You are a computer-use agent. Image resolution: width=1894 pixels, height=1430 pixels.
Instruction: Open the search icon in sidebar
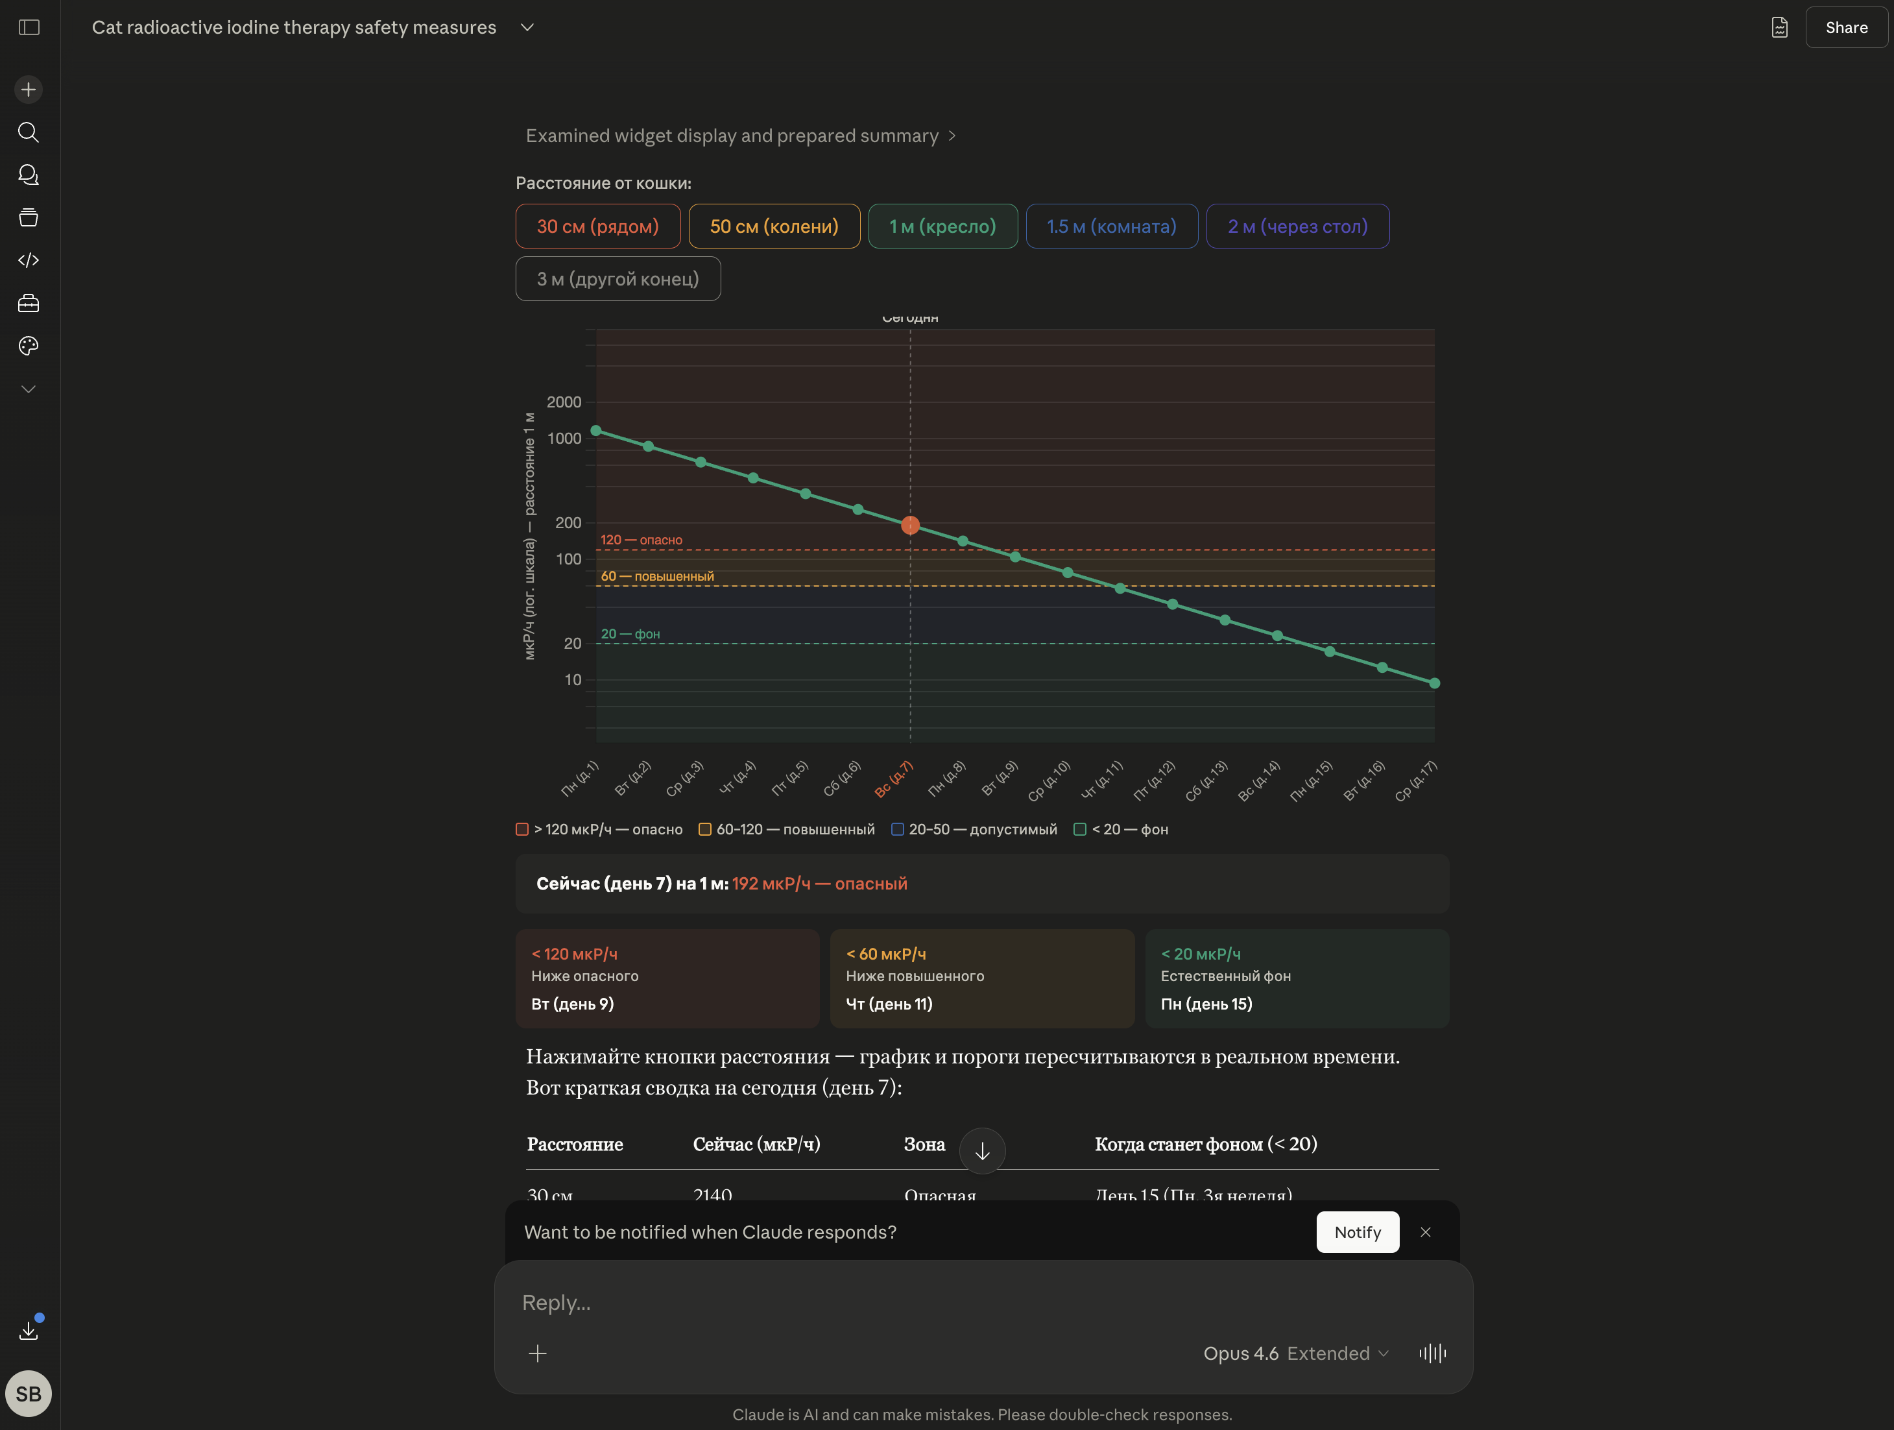[29, 132]
